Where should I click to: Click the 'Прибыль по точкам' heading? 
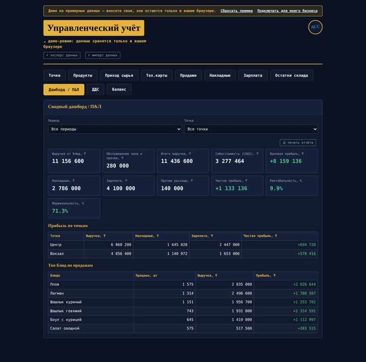point(68,226)
